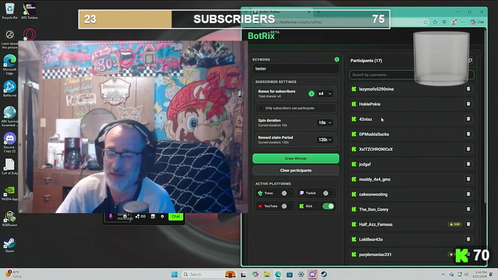Viewport: 498px width, 280px height.
Task: Close the BotRix Raffles tab
Action: (x=309, y=12)
